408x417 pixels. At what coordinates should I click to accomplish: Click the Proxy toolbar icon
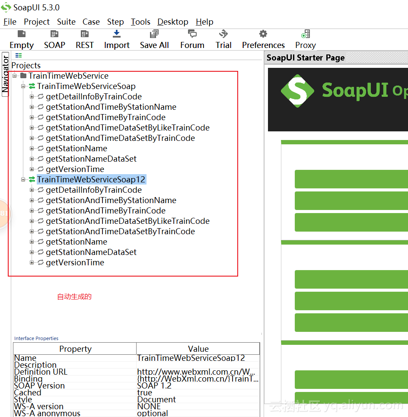point(306,34)
